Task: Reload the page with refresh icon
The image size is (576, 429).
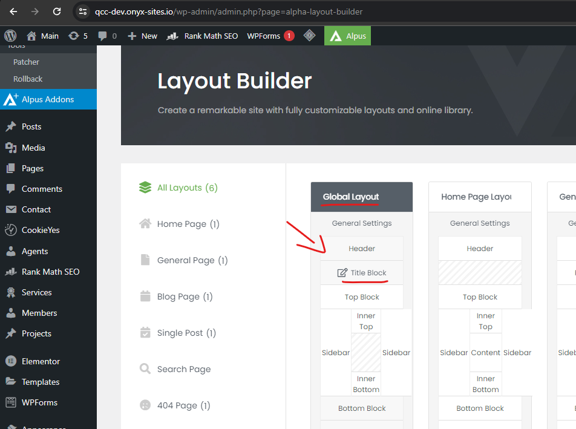Action: coord(57,11)
